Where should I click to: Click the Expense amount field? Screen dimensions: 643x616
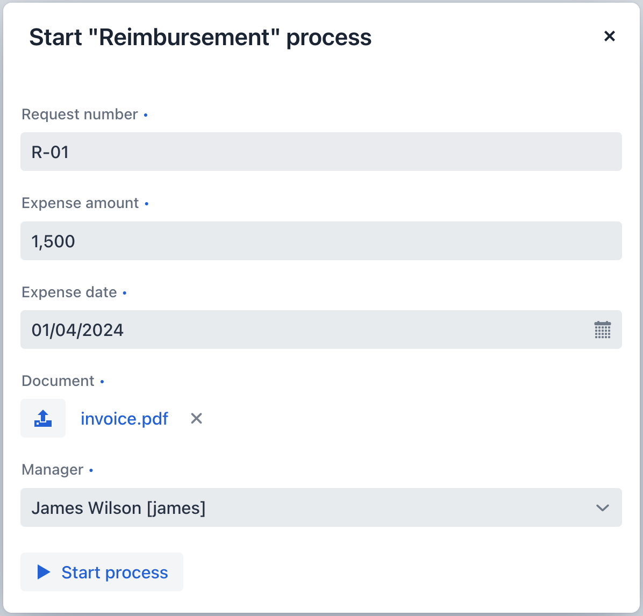tap(321, 241)
